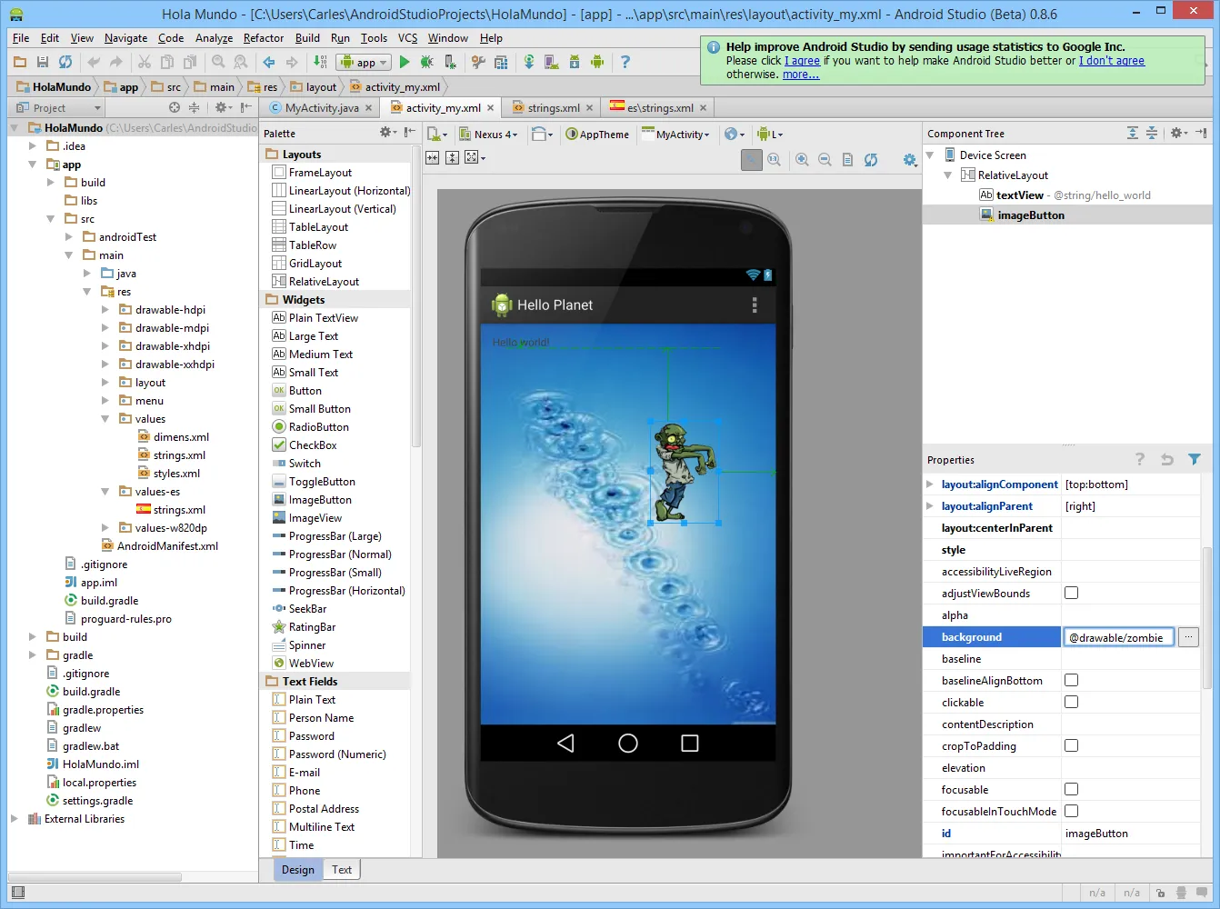Zoom out of the design preview
This screenshot has height=909, width=1220.
pos(825,159)
